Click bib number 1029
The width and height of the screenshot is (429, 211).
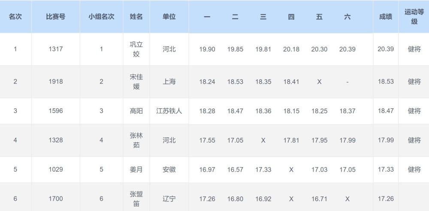click(55, 169)
